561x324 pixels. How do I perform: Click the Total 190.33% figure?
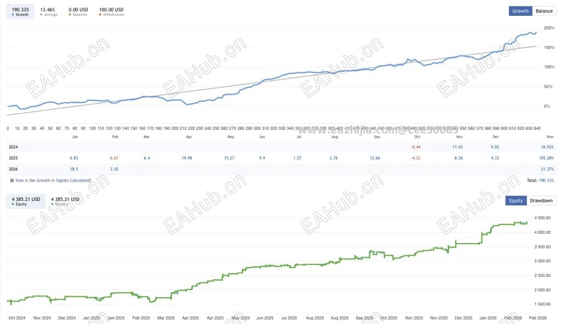pos(546,181)
